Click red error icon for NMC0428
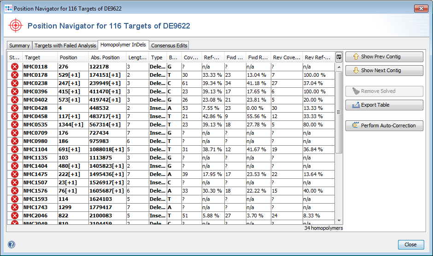Image resolution: width=433 pixels, height=256 pixels. point(14,108)
